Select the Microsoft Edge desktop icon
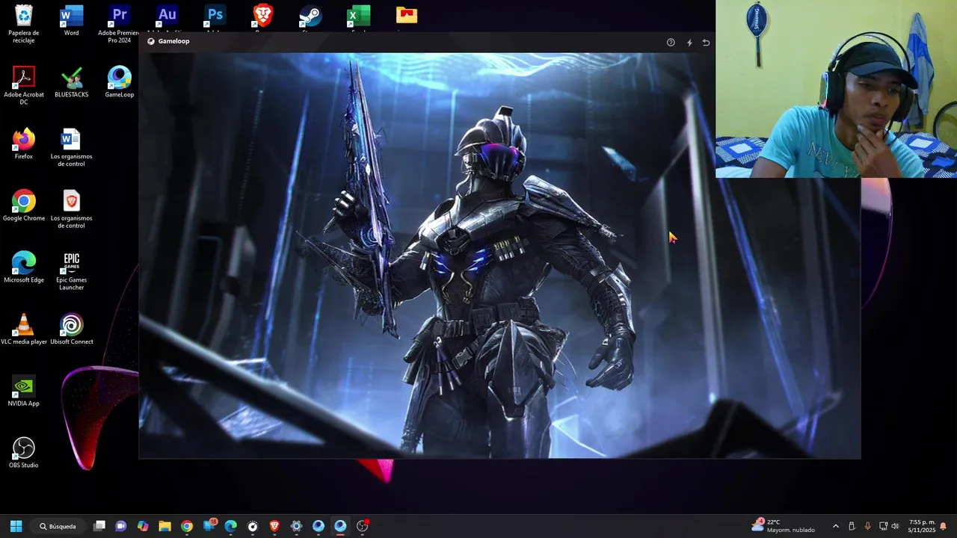 [24, 268]
